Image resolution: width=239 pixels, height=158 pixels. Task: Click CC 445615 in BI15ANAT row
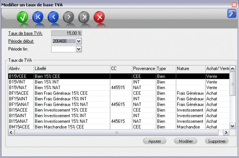[x=118, y=121]
